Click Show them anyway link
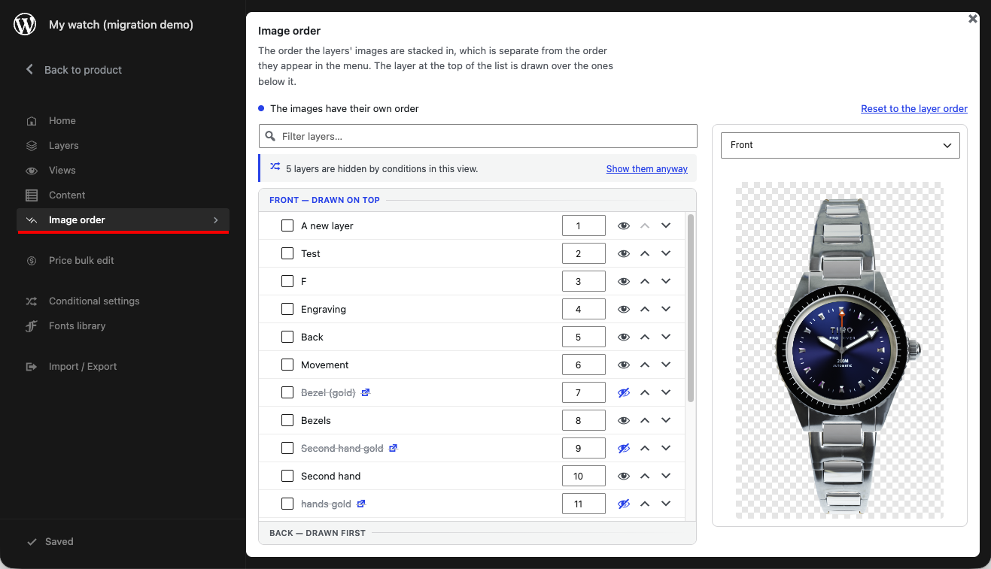The width and height of the screenshot is (991, 569). [647, 169]
